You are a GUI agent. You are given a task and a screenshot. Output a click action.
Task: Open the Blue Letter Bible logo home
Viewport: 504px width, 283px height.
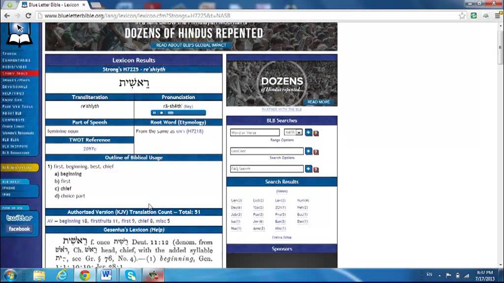click(19, 35)
